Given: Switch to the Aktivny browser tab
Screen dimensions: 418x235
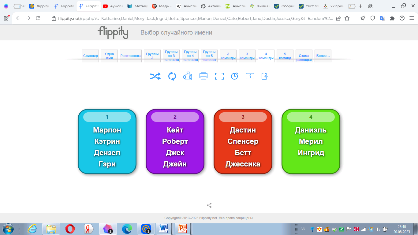Looking at the screenshot, I should pyautogui.click(x=211, y=6).
